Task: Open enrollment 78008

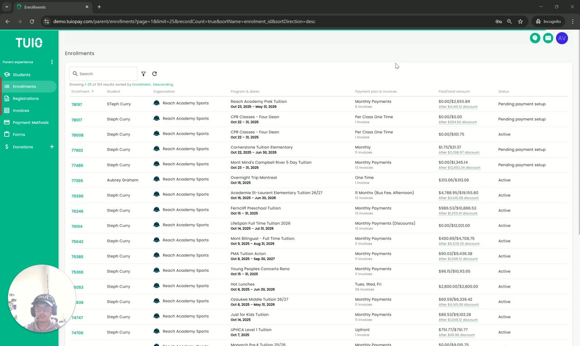Action: tap(77, 135)
